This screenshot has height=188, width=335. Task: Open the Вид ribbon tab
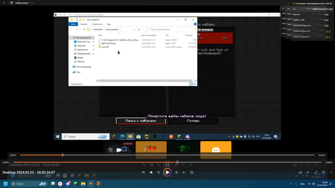point(109,24)
